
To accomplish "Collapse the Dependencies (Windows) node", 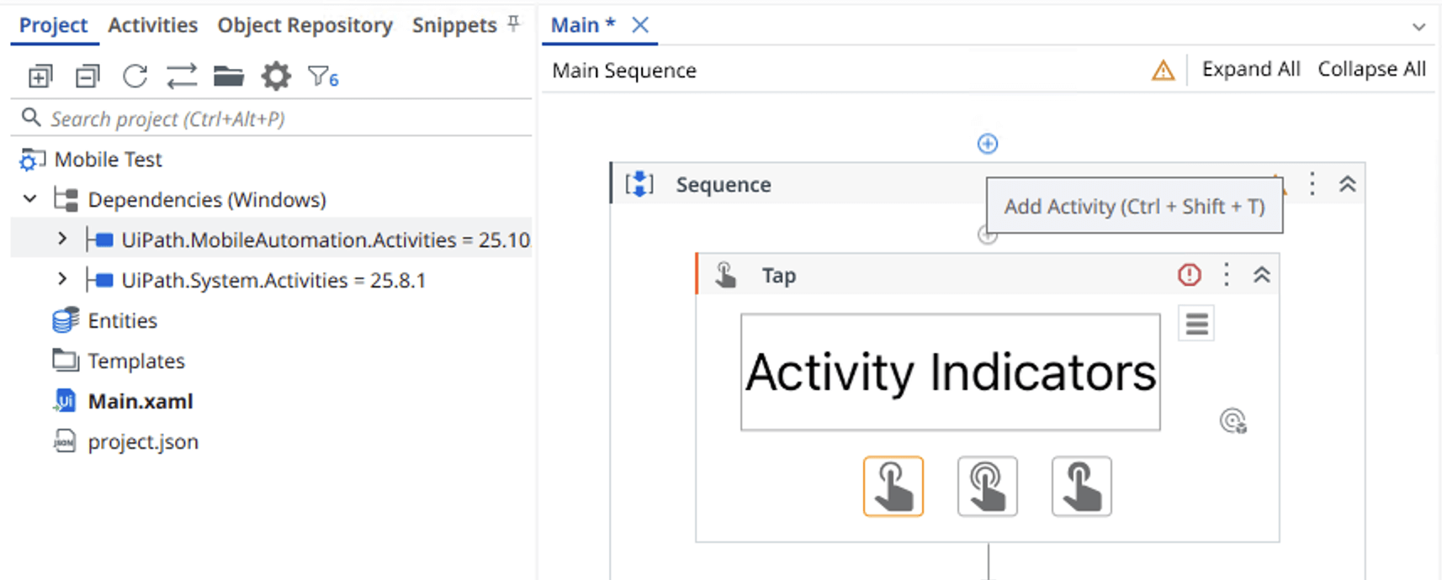I will pos(29,199).
